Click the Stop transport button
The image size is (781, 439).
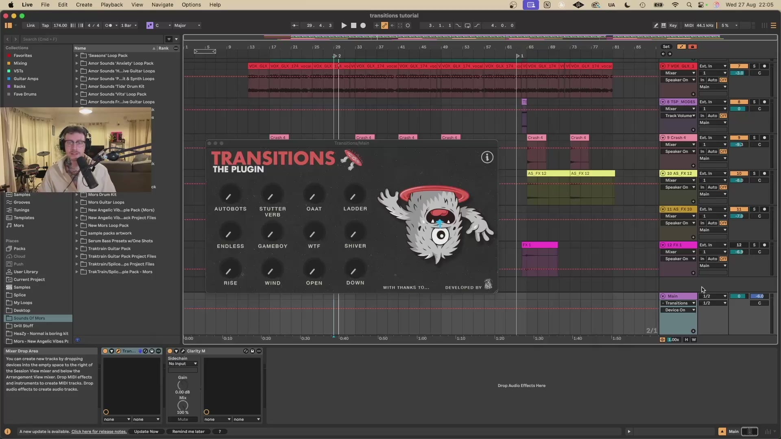[353, 25]
